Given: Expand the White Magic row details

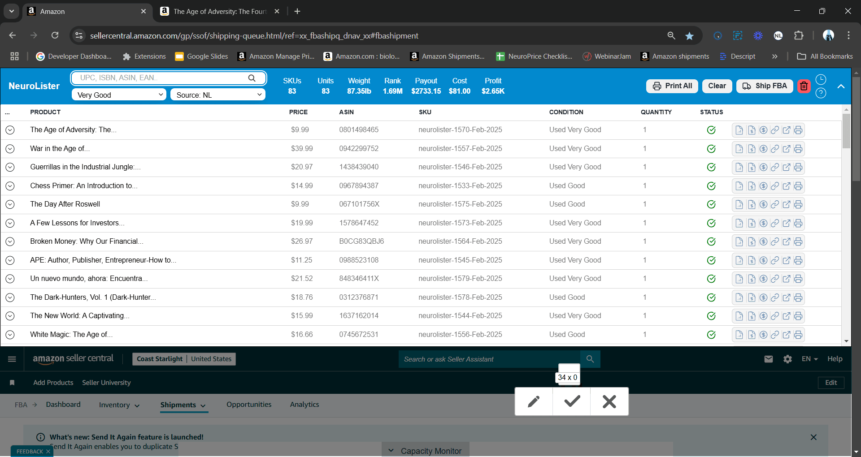Looking at the screenshot, I should point(10,335).
